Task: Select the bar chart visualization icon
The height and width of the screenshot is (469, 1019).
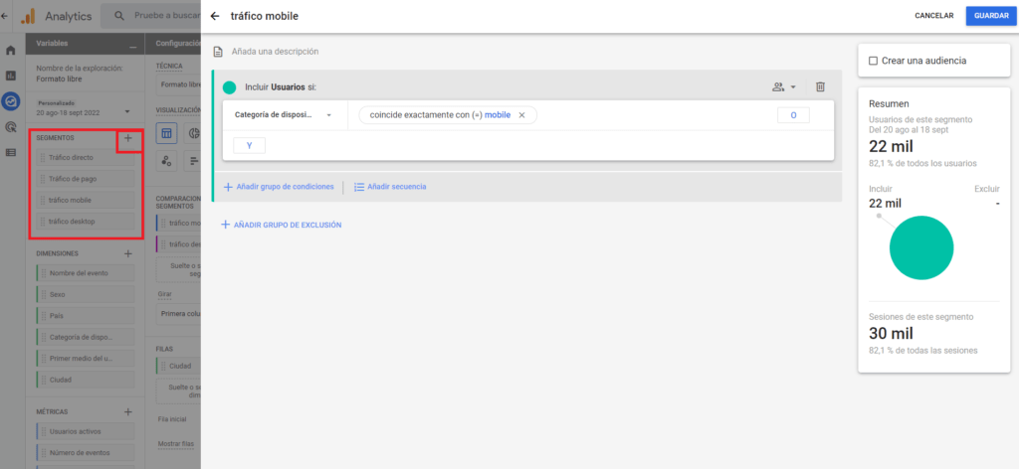Action: pyautogui.click(x=193, y=161)
